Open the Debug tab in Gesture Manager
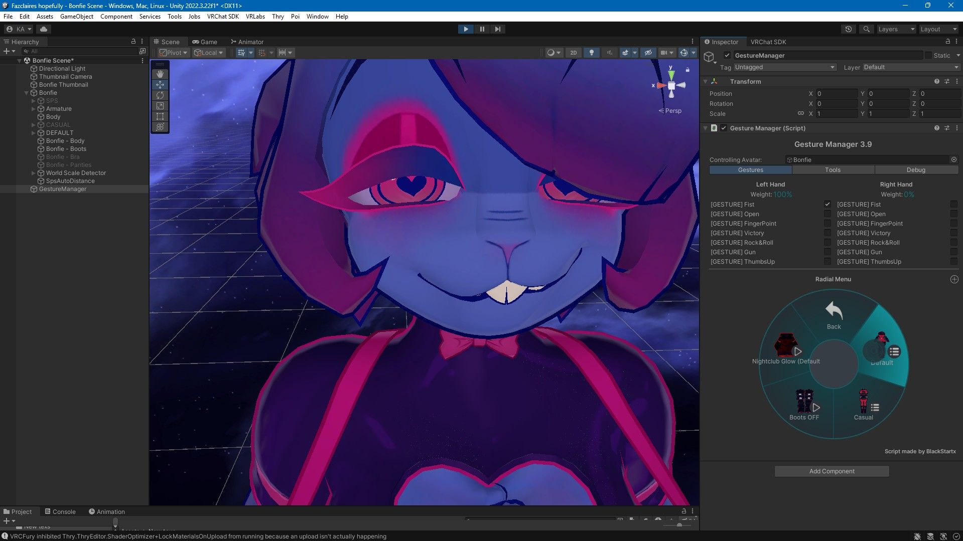The image size is (963, 541). [916, 170]
